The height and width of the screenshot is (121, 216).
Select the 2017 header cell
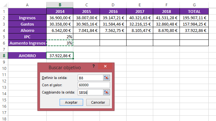click(x=140, y=11)
